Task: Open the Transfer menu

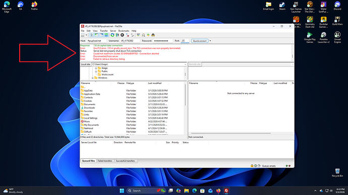Action: 104,31
